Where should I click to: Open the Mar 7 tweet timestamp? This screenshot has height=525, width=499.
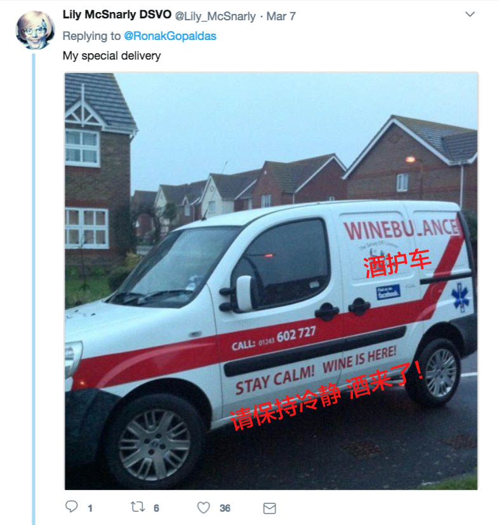[281, 16]
